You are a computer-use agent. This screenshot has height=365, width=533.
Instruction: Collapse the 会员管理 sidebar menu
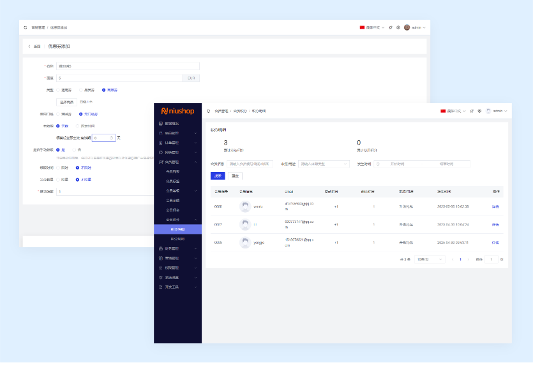click(177, 162)
